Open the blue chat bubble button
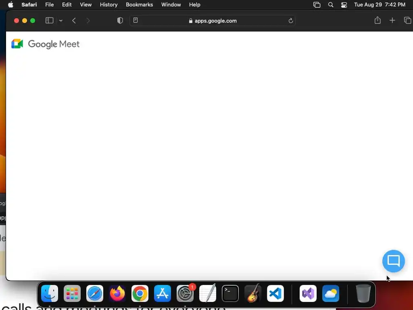 pyautogui.click(x=393, y=261)
